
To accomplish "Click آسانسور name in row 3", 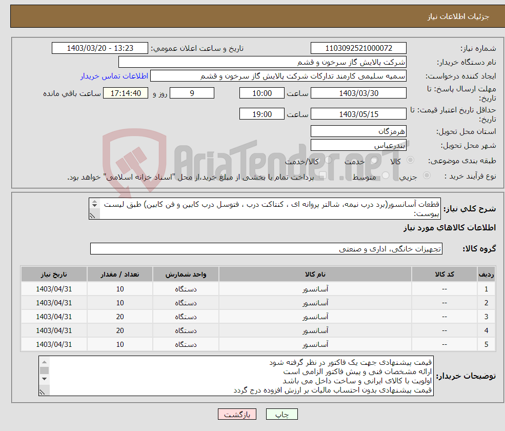I will click(x=315, y=317).
